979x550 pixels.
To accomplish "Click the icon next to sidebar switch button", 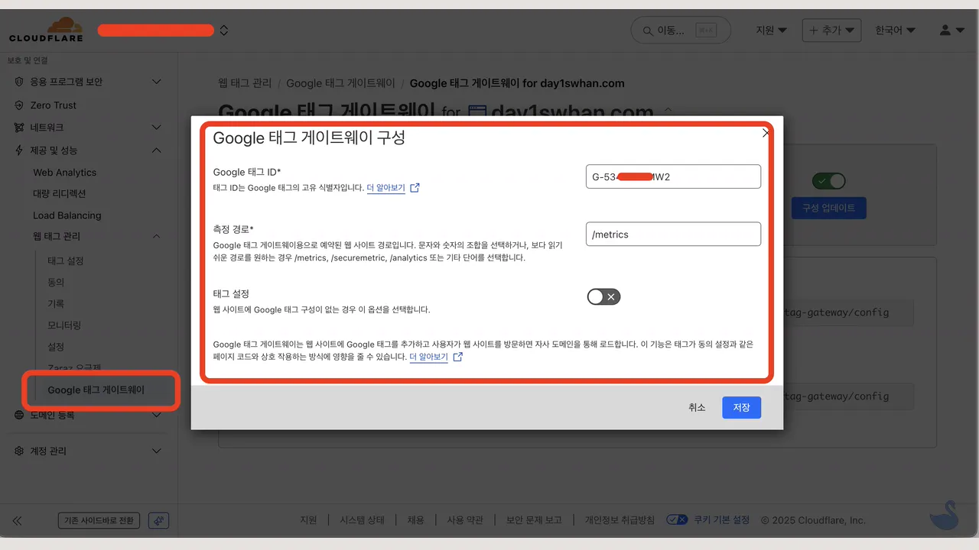I will (x=158, y=520).
